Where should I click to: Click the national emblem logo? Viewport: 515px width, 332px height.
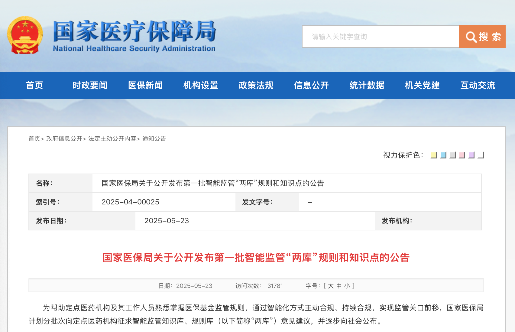[25, 35]
